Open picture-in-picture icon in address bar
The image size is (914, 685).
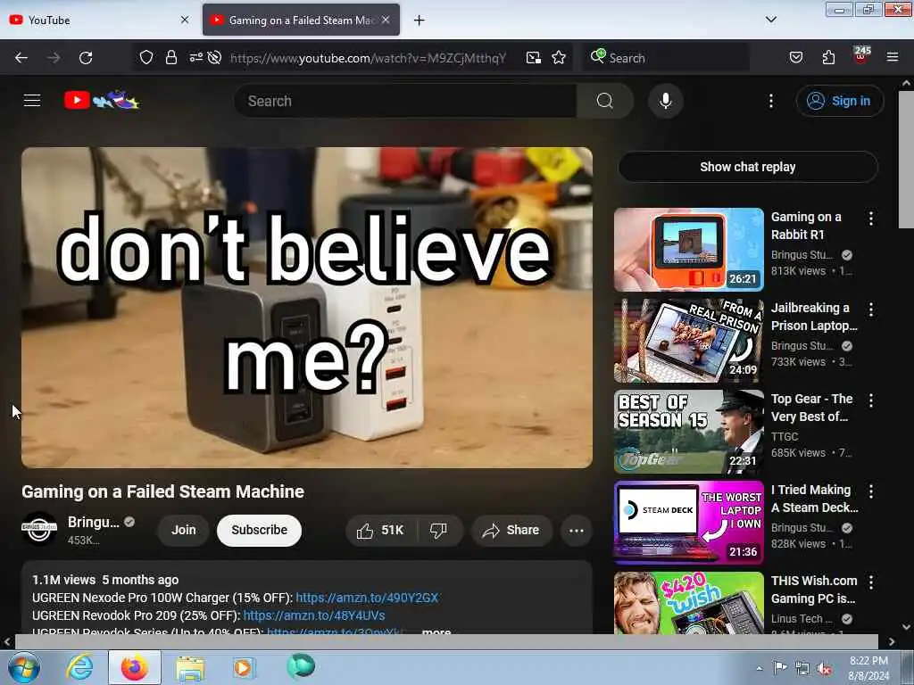(534, 58)
